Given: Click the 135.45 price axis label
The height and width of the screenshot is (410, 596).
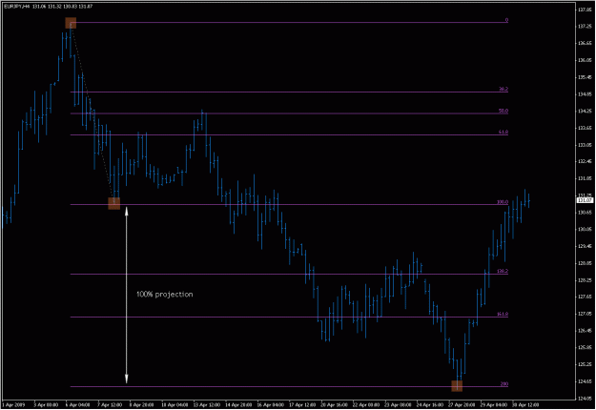Looking at the screenshot, I should [x=585, y=77].
